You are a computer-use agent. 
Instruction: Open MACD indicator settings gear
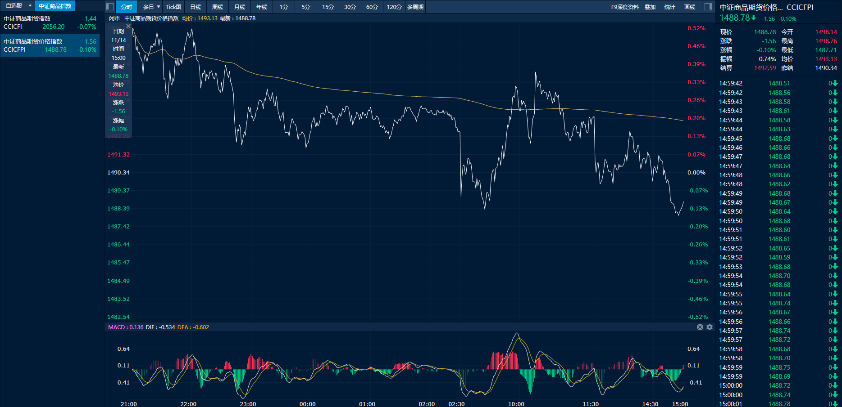[710, 327]
